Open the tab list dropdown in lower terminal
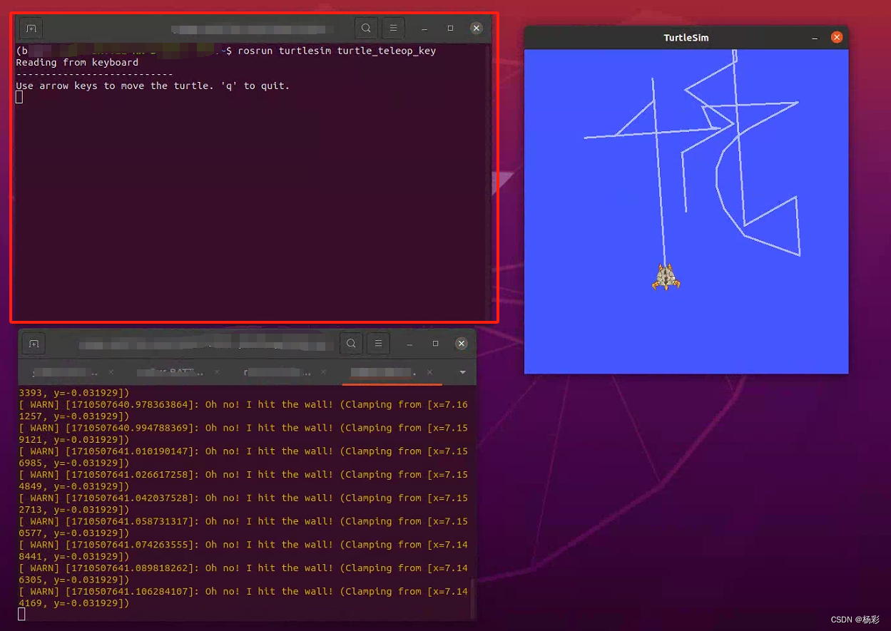The width and height of the screenshot is (891, 631). [462, 372]
